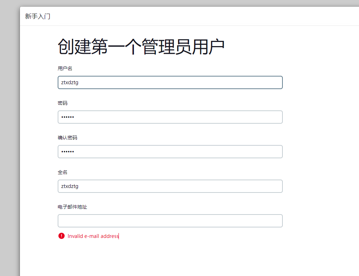The image size is (359, 276).
Task: Click the 'Invalid e-mail address' error message
Action: click(93, 236)
